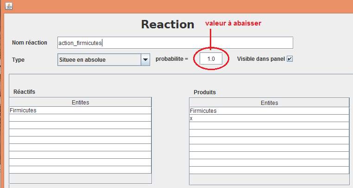
Task: Click the Entites header in the Réactifs table
Action: pyautogui.click(x=81, y=102)
